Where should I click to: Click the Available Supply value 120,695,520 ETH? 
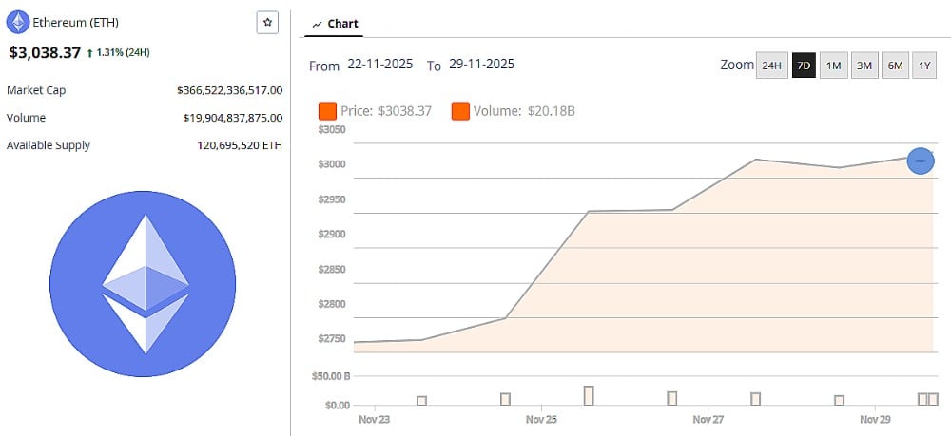click(240, 145)
